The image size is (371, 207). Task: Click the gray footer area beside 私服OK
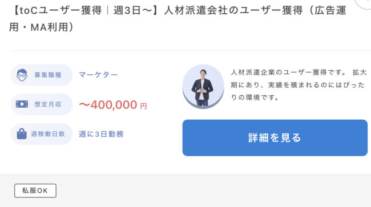pyautogui.click(x=213, y=190)
